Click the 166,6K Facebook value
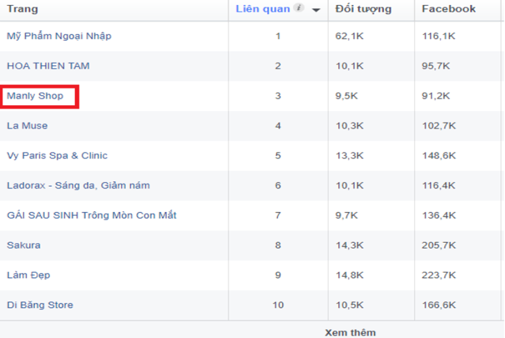505x338 pixels. click(439, 305)
